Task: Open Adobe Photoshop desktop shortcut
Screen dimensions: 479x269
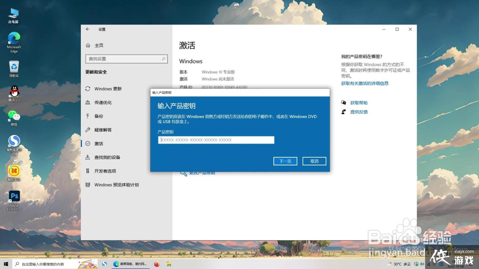Action: pyautogui.click(x=14, y=201)
